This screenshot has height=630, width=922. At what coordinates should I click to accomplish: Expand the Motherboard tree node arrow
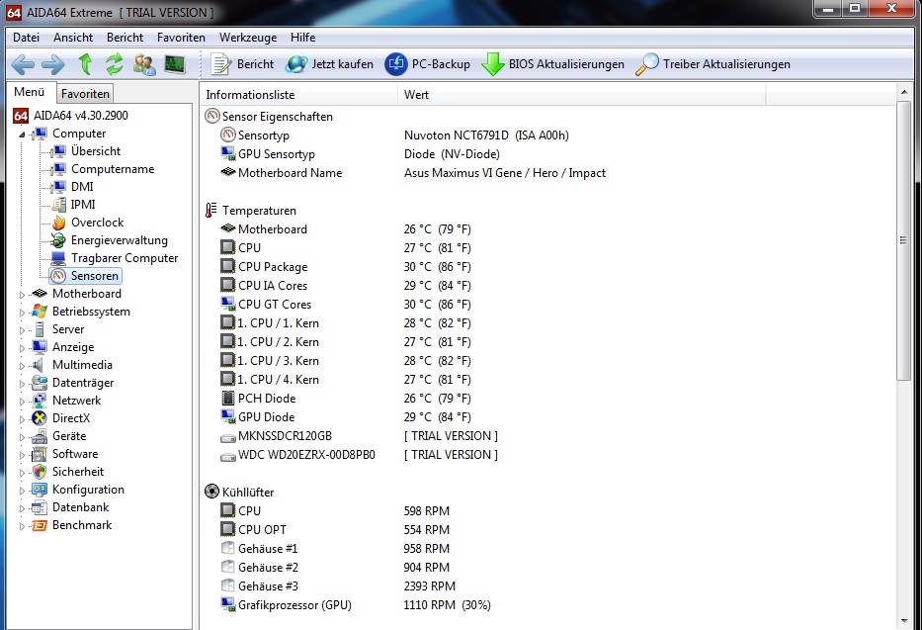click(x=23, y=294)
